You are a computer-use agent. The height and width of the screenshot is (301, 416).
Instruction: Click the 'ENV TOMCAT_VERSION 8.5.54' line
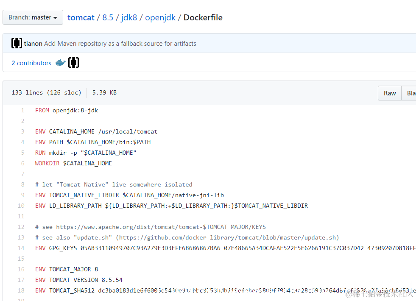79,280
